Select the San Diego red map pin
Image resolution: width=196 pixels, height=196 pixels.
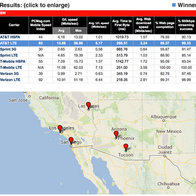[x=71, y=140]
